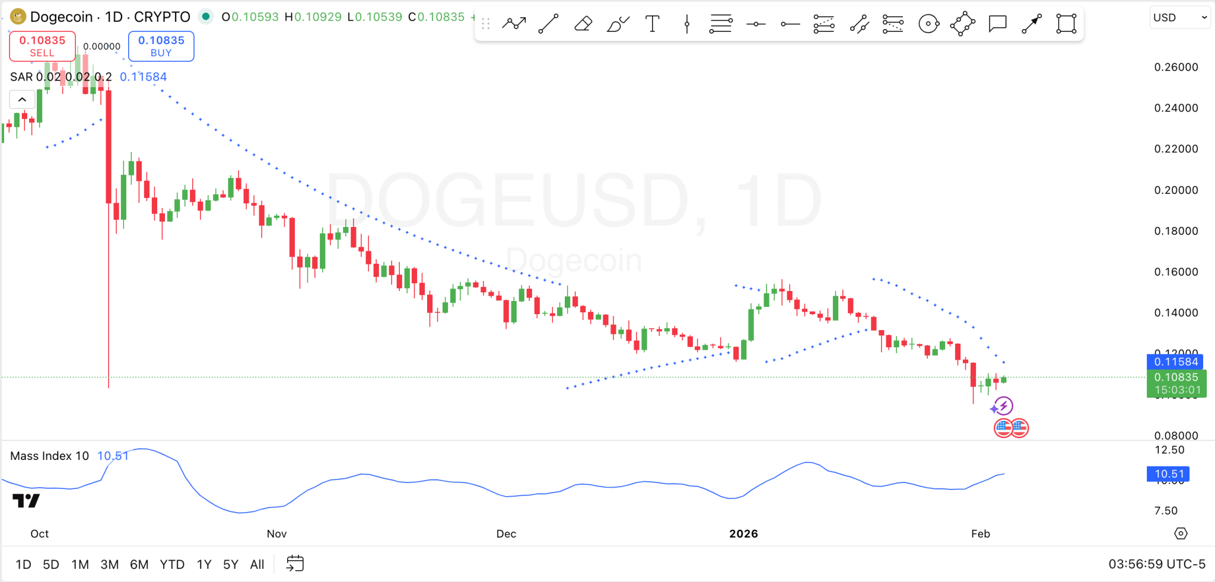Select the Eraser tool
The image size is (1215, 582).
(x=583, y=23)
